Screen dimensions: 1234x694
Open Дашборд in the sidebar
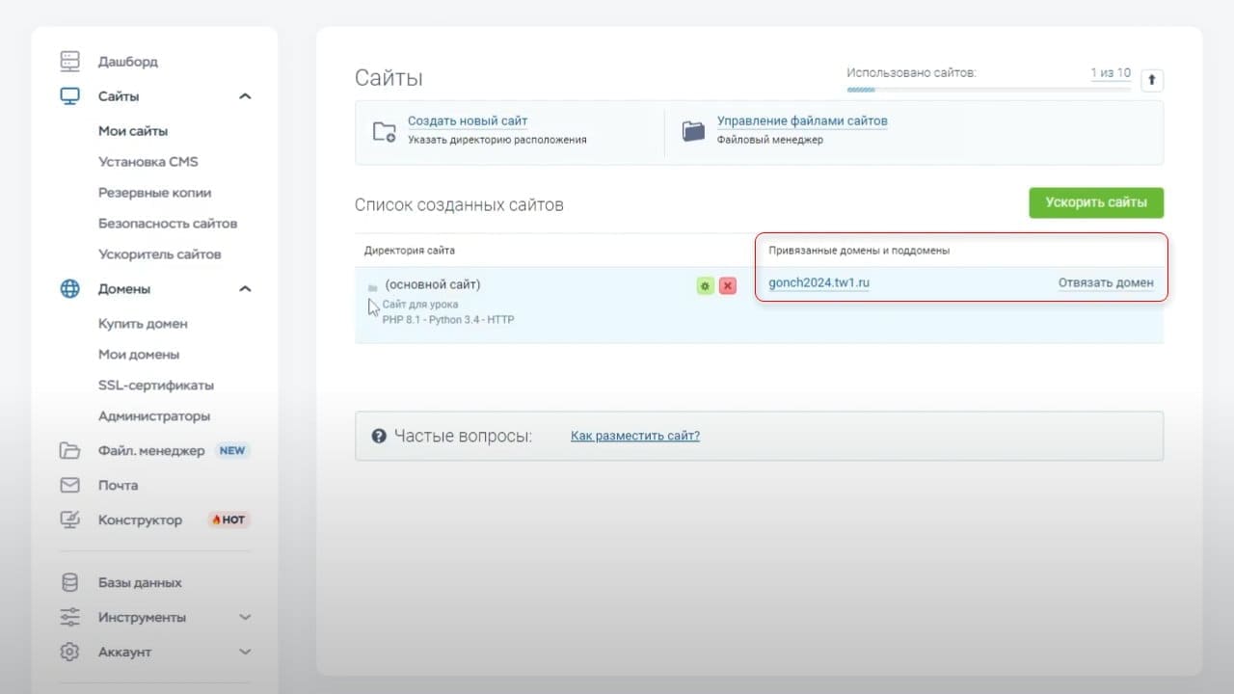click(127, 62)
